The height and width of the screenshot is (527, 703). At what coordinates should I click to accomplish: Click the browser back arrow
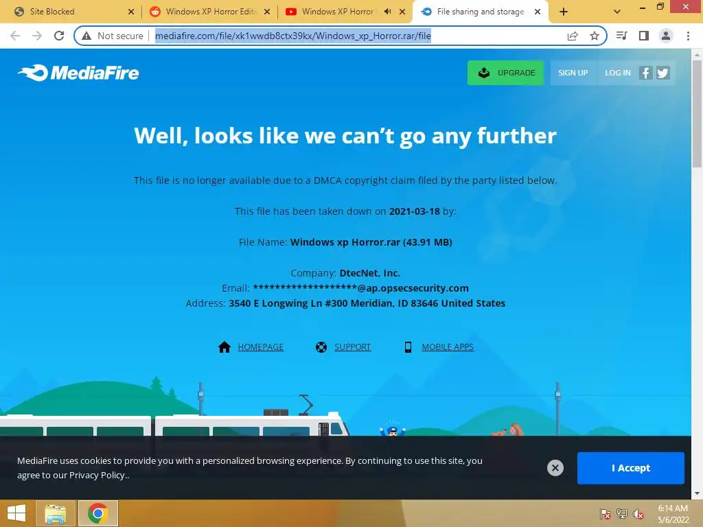[15, 36]
